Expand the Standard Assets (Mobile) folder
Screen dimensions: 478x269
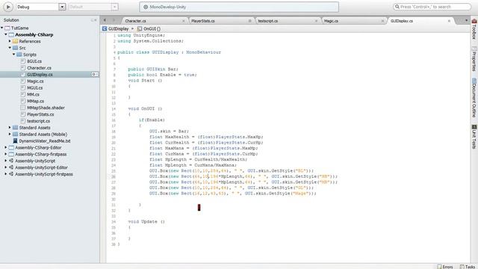pos(10,134)
